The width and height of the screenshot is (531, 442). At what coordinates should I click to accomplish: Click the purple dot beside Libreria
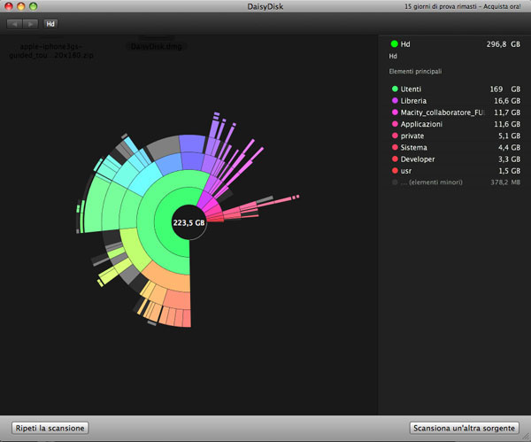pyautogui.click(x=394, y=101)
